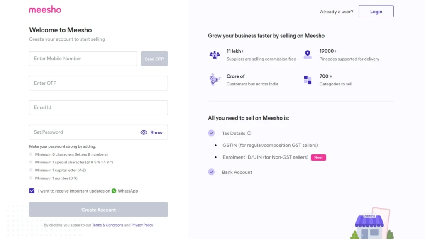The image size is (425, 239).
Task: Click the Meesho logo
Action: coord(45,10)
